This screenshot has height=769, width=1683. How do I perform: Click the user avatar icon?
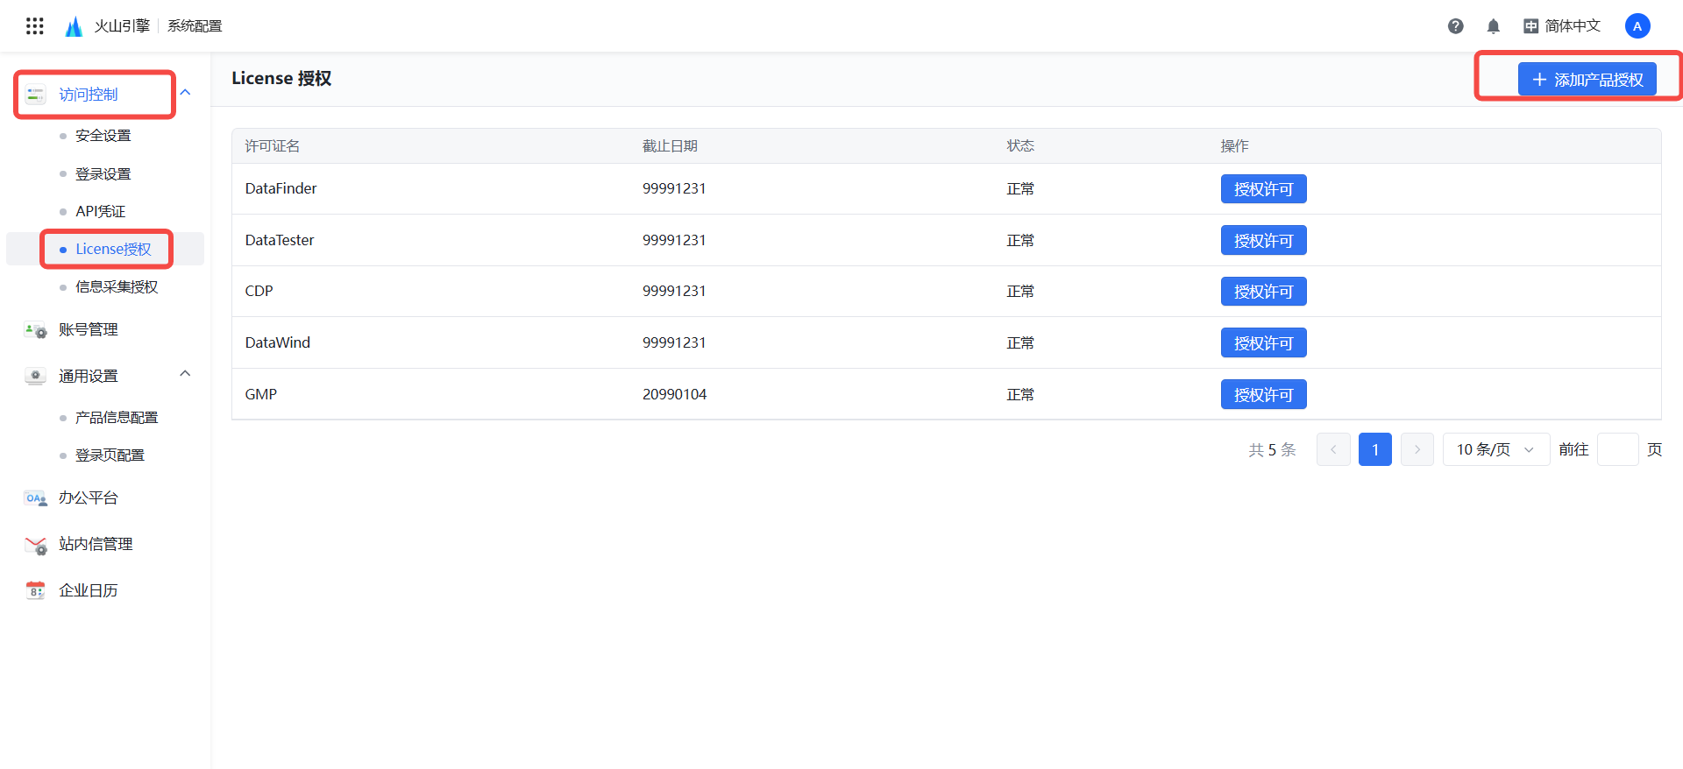click(1637, 26)
